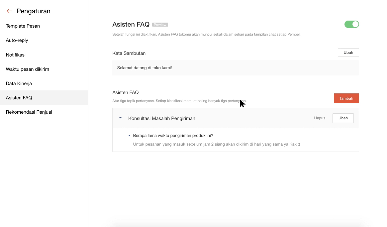This screenshot has width=387, height=227.
Task: Open Notifikasi settings page
Action: coord(16,55)
